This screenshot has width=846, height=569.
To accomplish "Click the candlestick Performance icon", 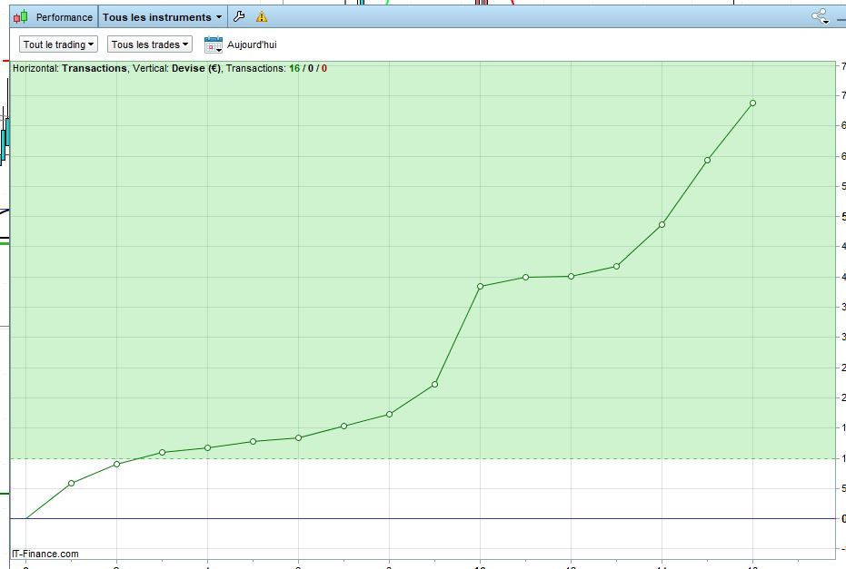I will (x=20, y=16).
